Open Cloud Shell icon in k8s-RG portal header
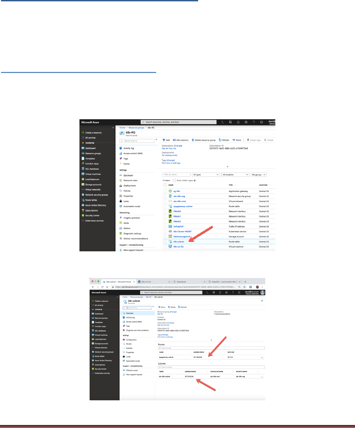355x428 pixels. pos(222,122)
